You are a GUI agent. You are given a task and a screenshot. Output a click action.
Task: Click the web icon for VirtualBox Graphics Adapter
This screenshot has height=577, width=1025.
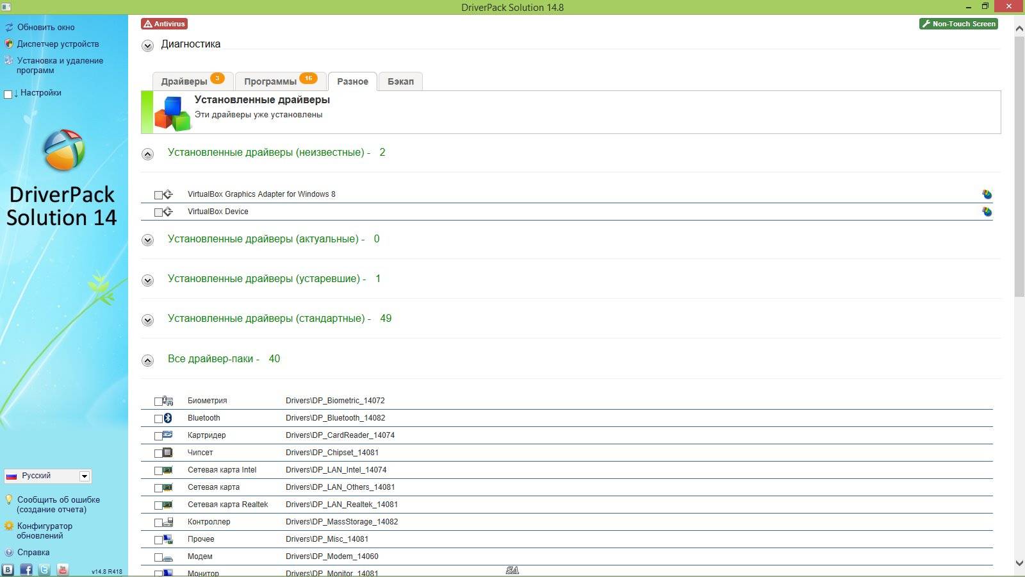click(987, 194)
